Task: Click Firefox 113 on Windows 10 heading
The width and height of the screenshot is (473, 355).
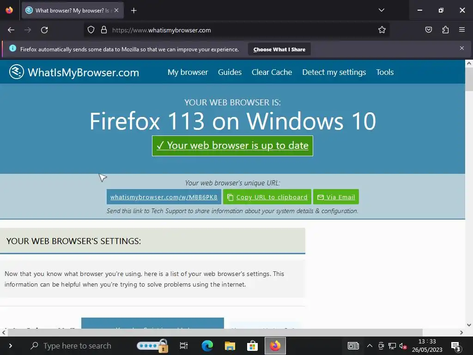Action: pyautogui.click(x=233, y=121)
